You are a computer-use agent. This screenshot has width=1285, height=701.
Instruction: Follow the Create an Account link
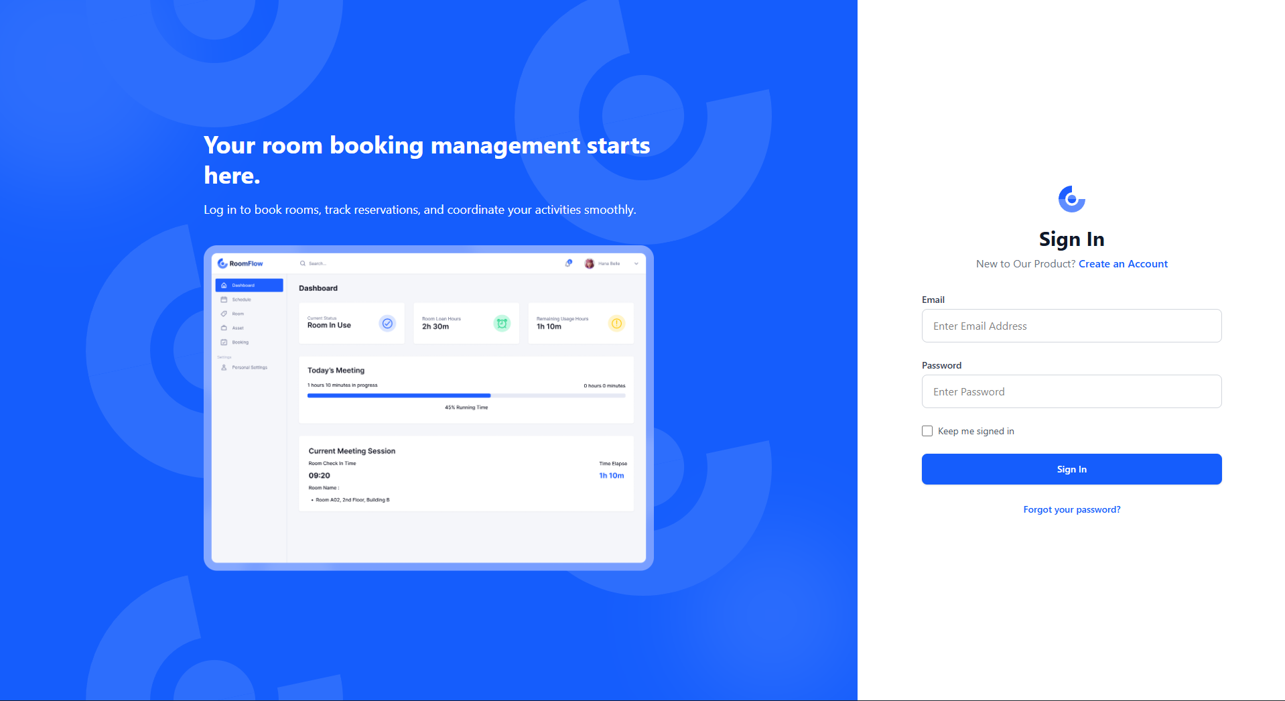tap(1123, 264)
